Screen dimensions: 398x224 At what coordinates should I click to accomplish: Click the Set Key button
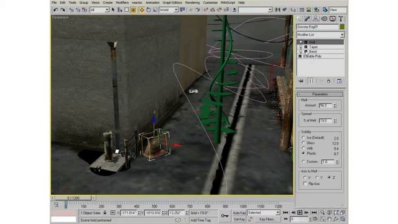pos(239,219)
